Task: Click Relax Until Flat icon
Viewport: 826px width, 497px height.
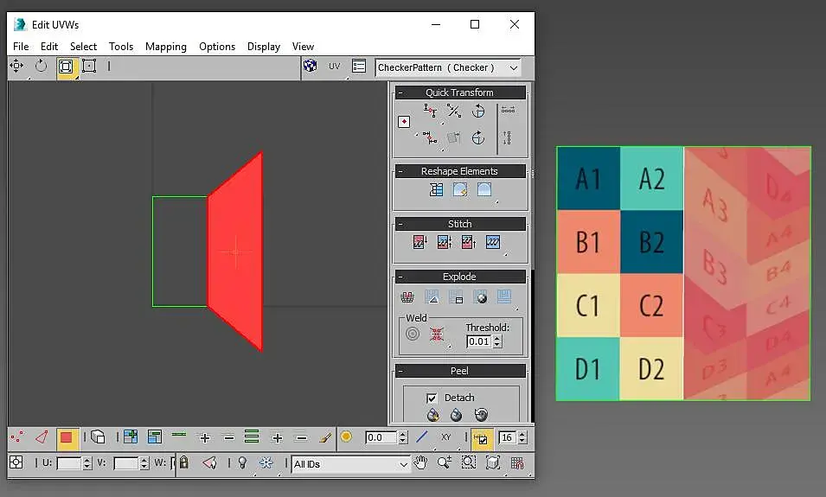Action: tap(460, 189)
